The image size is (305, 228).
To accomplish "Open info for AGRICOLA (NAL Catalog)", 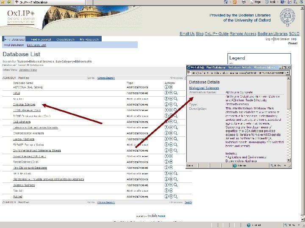I will pyautogui.click(x=166, y=87).
